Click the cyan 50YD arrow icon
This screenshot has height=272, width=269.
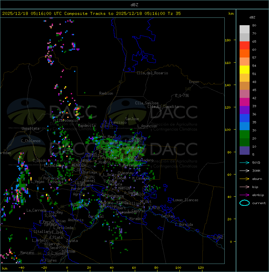244,163
